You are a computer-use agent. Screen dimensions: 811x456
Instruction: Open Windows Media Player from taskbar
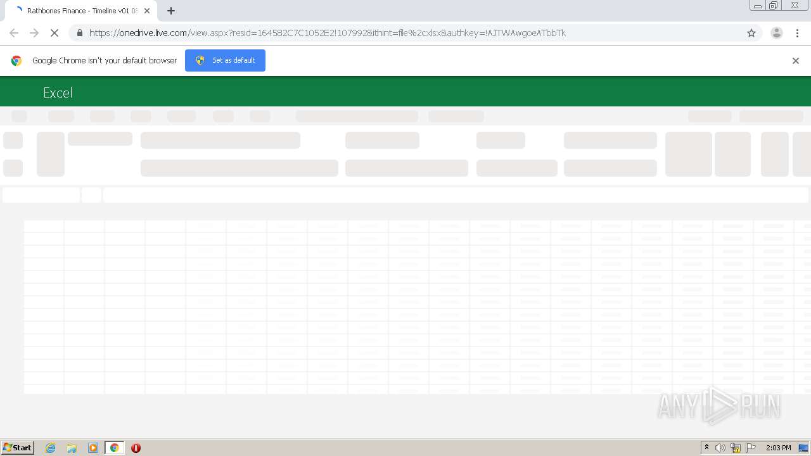(93, 448)
